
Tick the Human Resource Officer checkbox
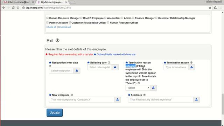[x=108, y=22]
